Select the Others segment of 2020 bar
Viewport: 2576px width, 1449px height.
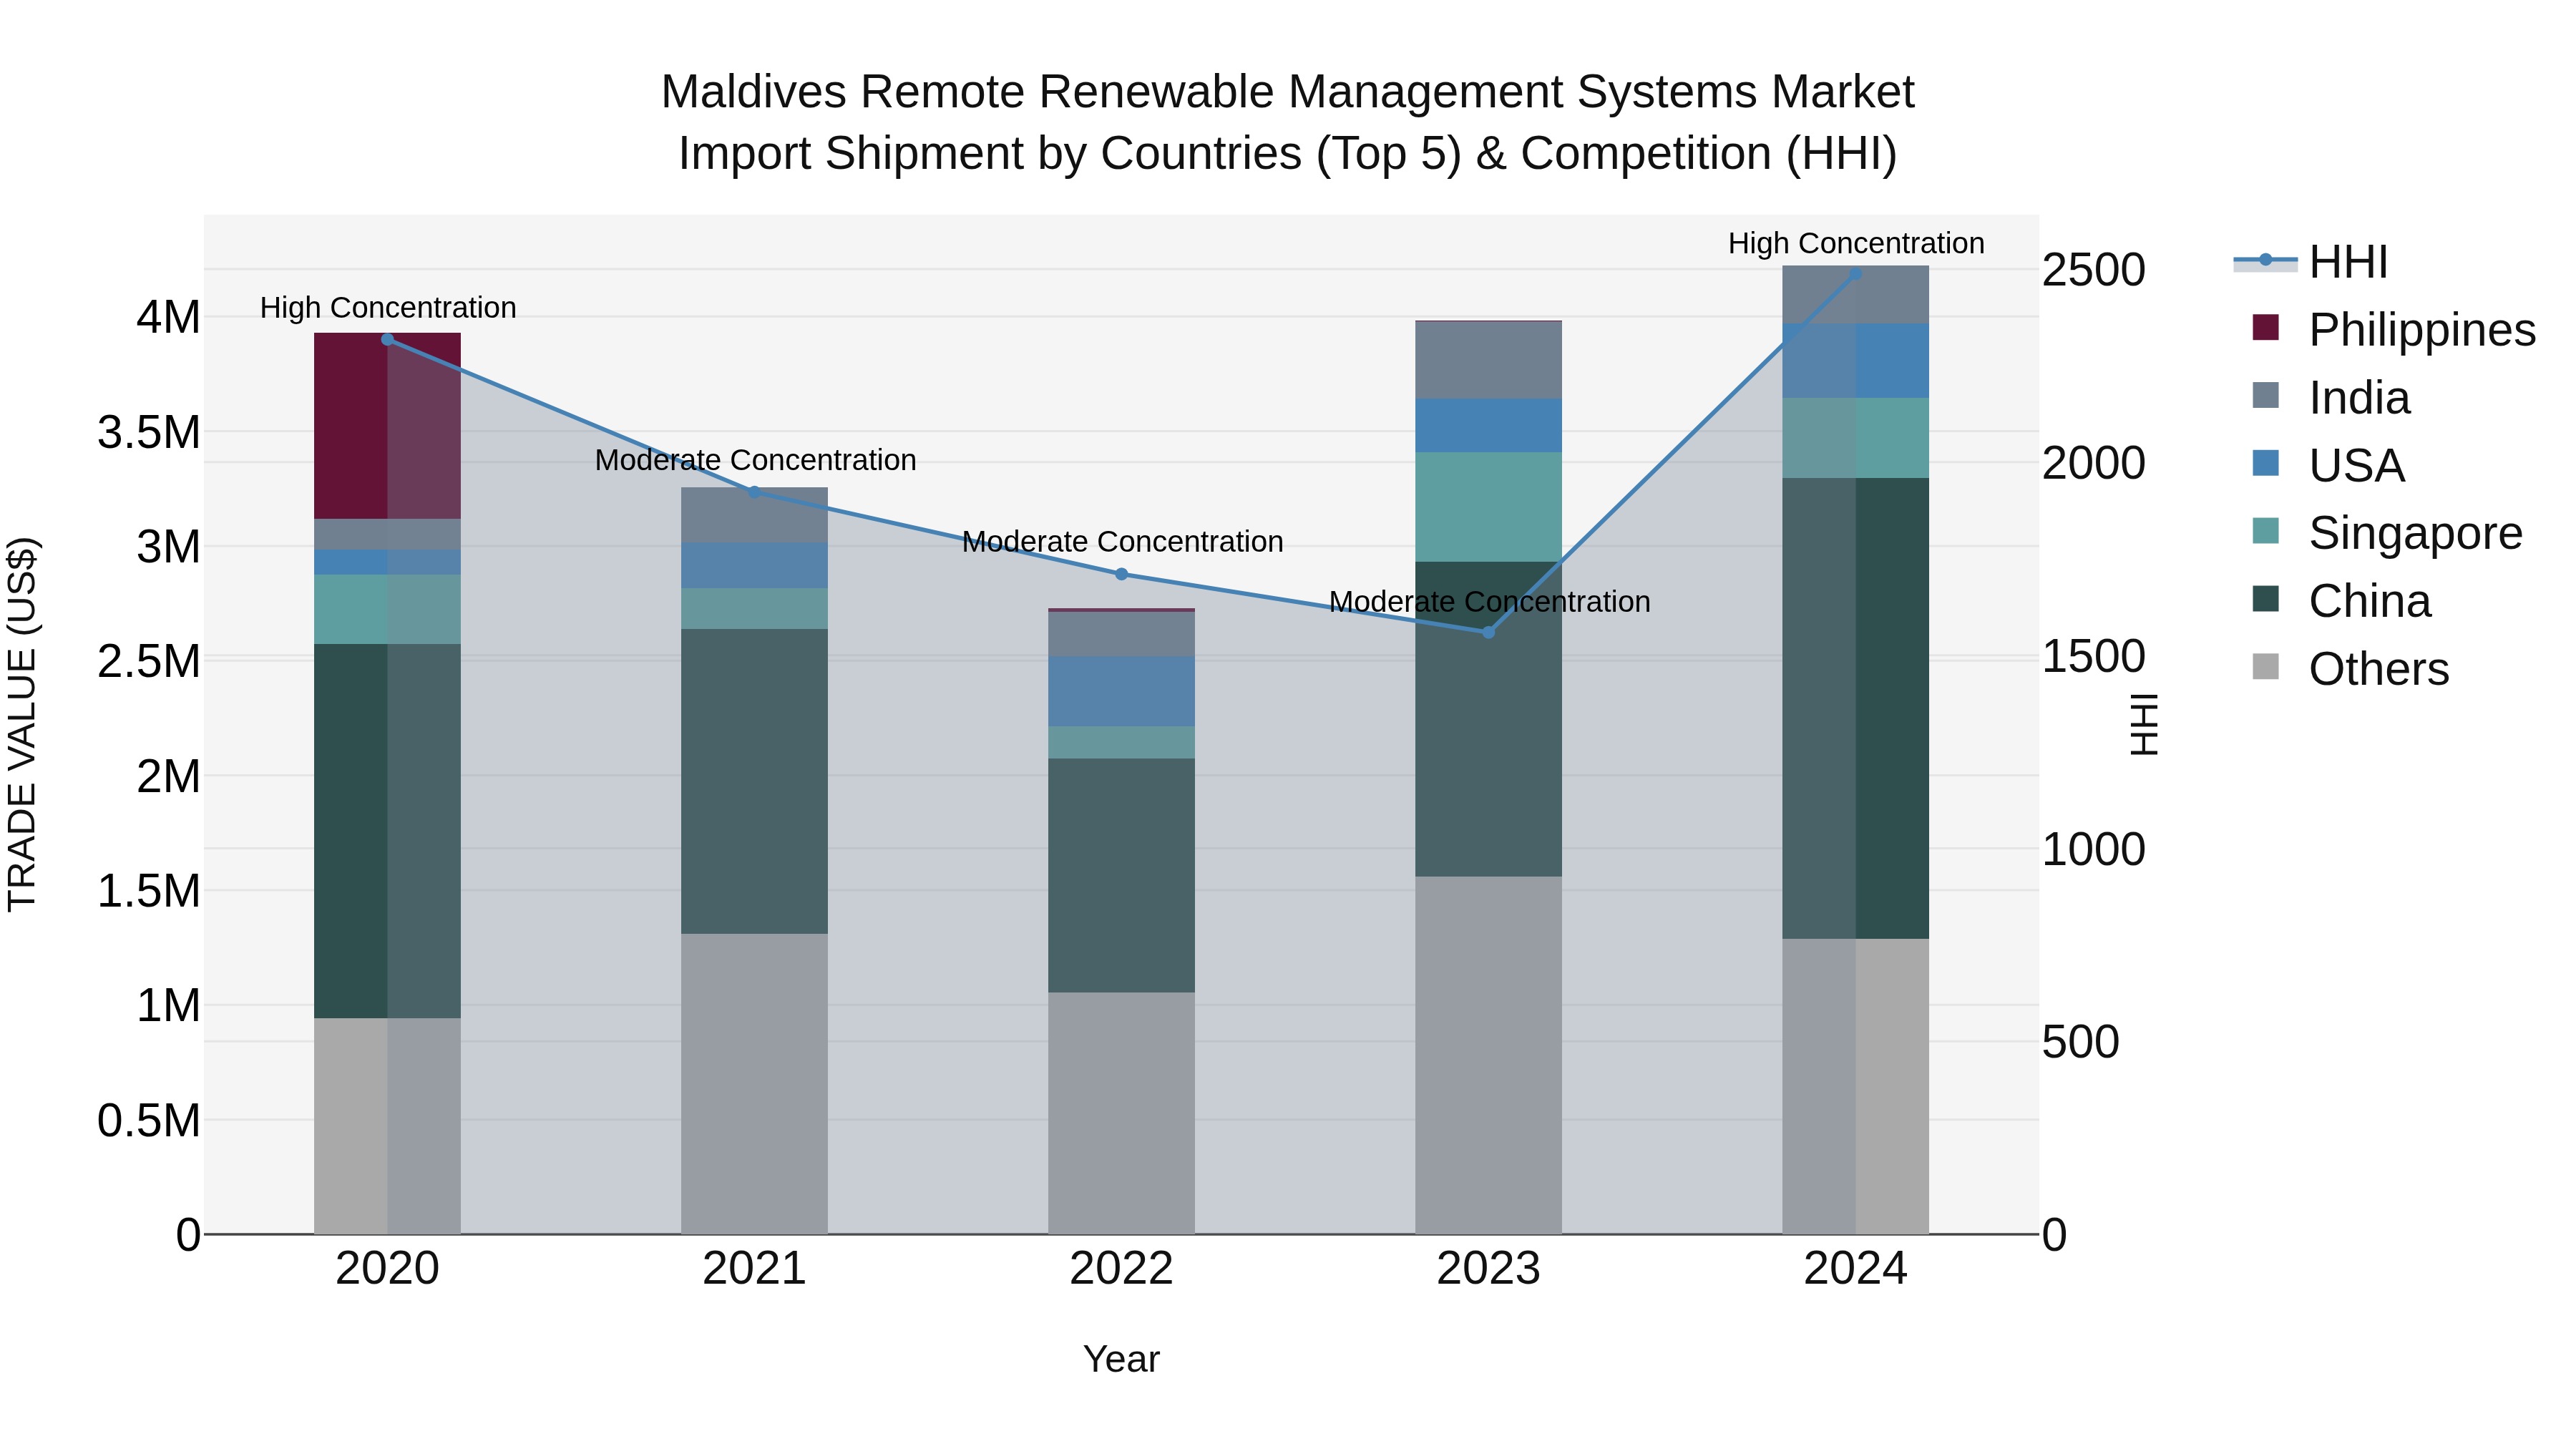(388, 1126)
